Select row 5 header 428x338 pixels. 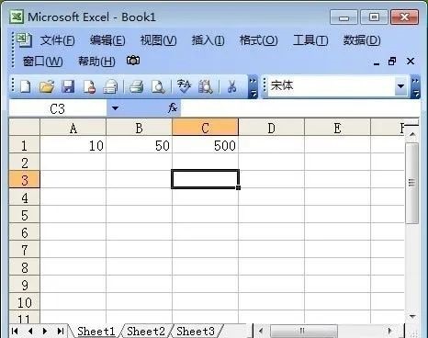click(x=25, y=215)
